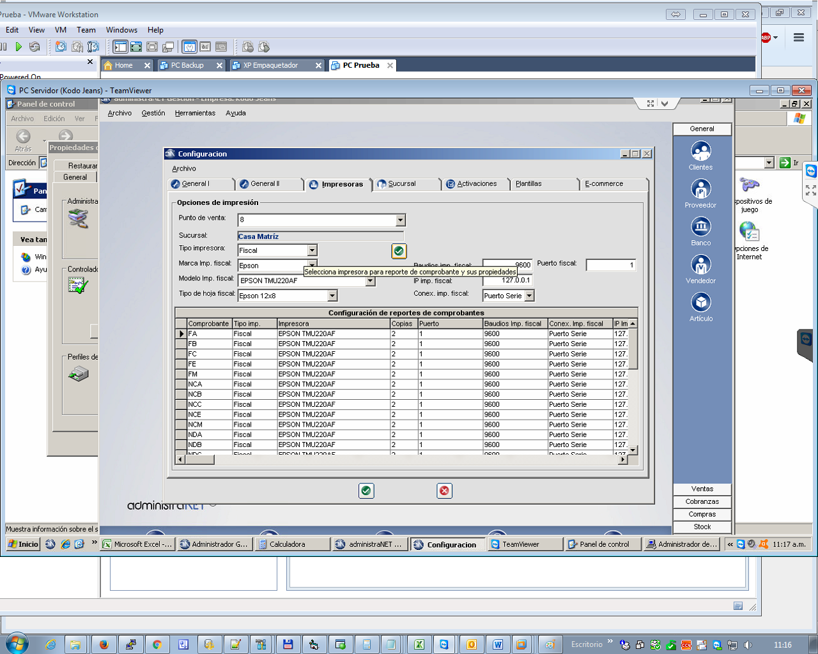This screenshot has width=818, height=654.
Task: Confirm configuration with bottom green check button
Action: point(366,490)
